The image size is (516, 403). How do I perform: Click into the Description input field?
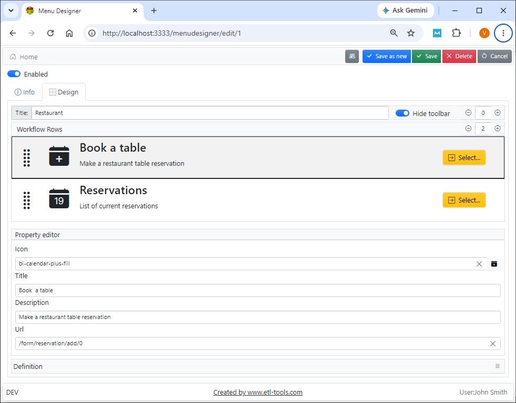257,317
